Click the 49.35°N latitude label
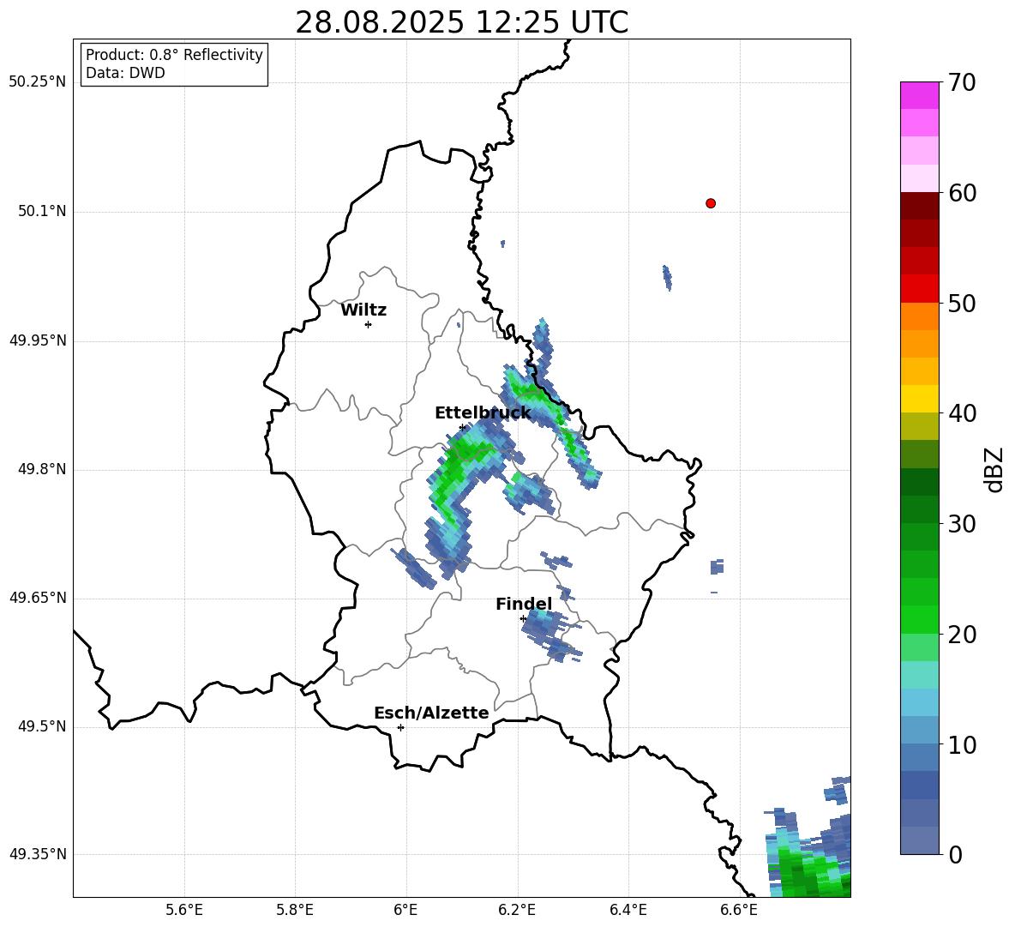1015x927 pixels. pyautogui.click(x=38, y=854)
